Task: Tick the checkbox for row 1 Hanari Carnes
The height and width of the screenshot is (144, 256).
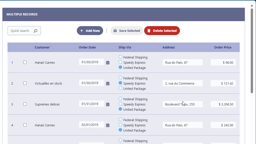Action: pos(25,62)
